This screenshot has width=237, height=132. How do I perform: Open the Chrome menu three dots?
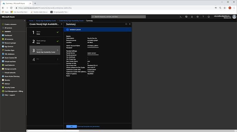(234, 8)
